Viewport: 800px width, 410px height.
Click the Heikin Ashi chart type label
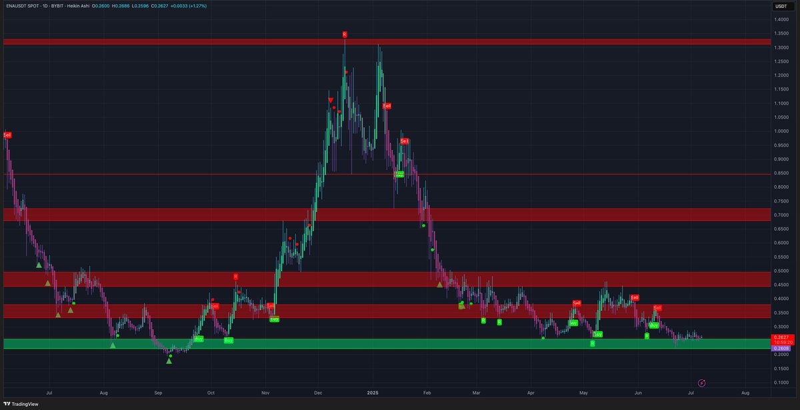pos(78,6)
